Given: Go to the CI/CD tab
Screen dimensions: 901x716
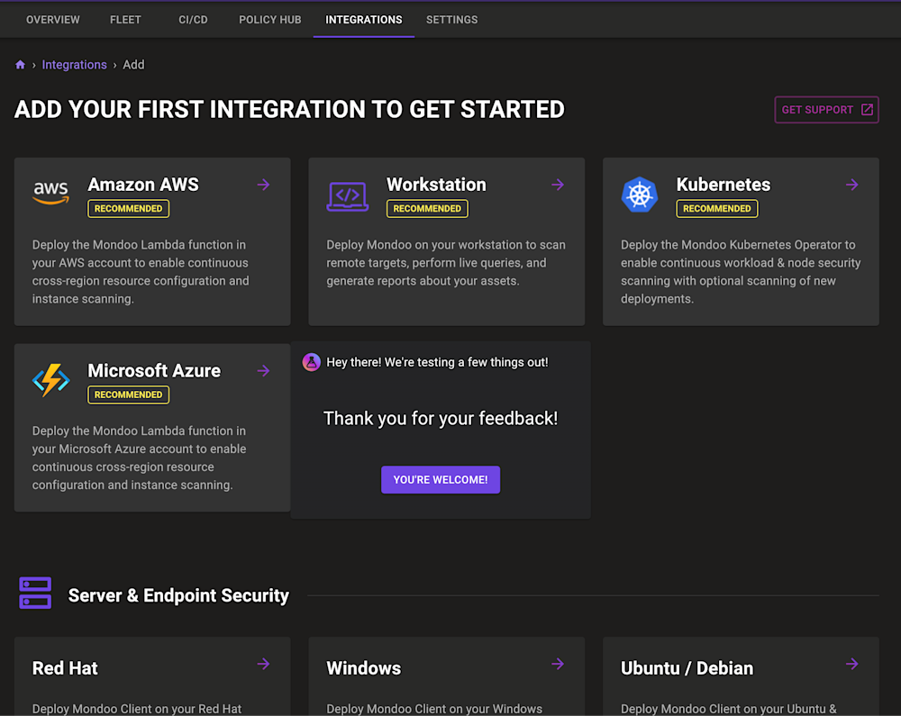Looking at the screenshot, I should coord(193,20).
